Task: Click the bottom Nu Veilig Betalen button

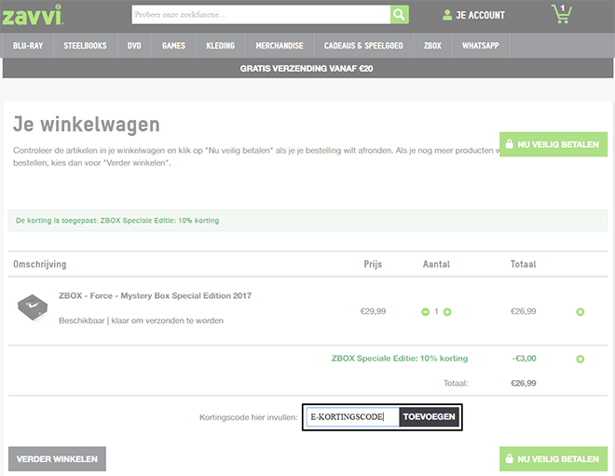Action: coord(553,458)
